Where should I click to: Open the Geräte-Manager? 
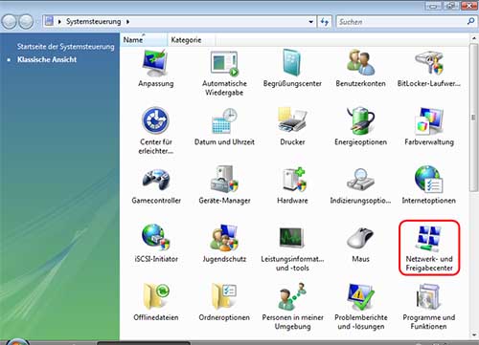point(224,185)
